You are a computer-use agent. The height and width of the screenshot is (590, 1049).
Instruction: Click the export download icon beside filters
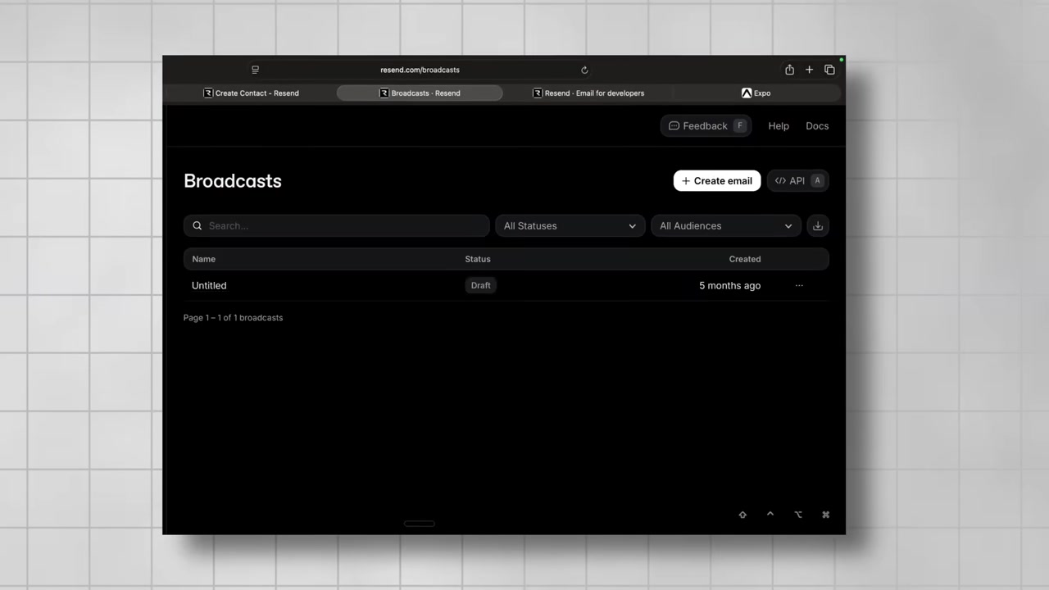(818, 226)
